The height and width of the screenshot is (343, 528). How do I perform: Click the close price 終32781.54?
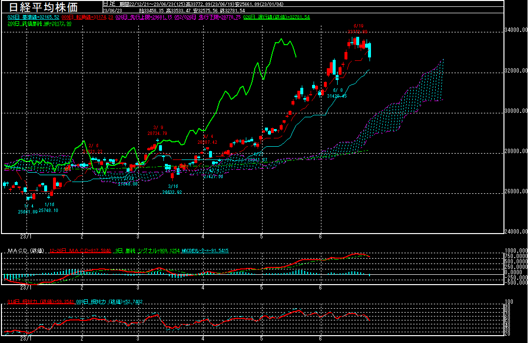tap(232, 10)
